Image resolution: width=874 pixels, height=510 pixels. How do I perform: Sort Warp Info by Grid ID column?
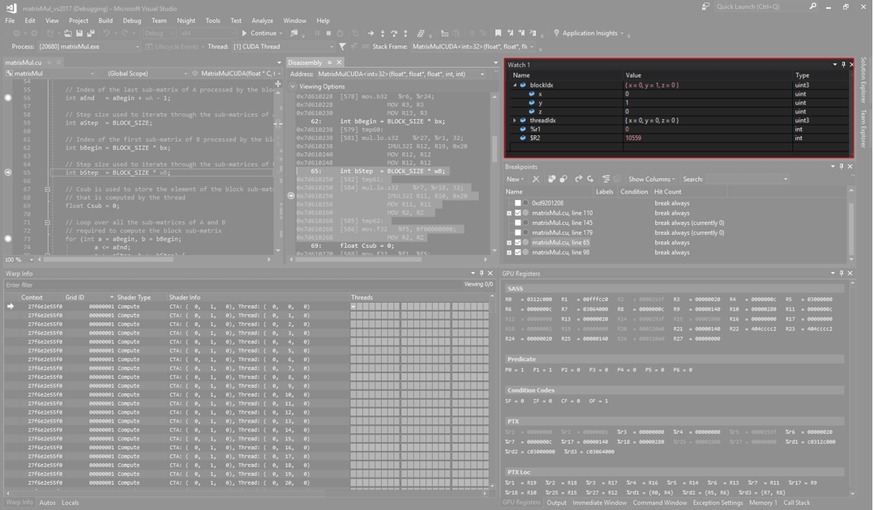[x=75, y=297]
